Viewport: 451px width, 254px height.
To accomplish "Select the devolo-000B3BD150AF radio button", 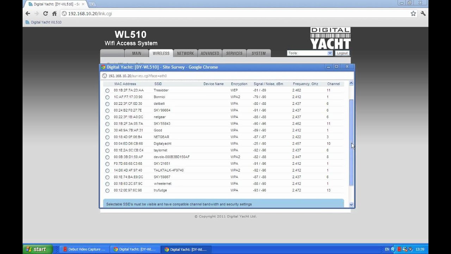I will (107, 157).
